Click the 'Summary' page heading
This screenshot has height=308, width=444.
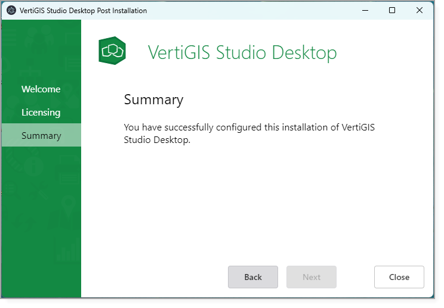click(x=153, y=99)
